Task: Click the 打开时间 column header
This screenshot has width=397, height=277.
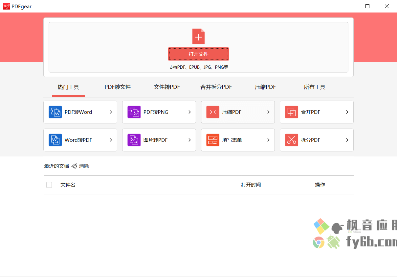Action: tap(251, 185)
